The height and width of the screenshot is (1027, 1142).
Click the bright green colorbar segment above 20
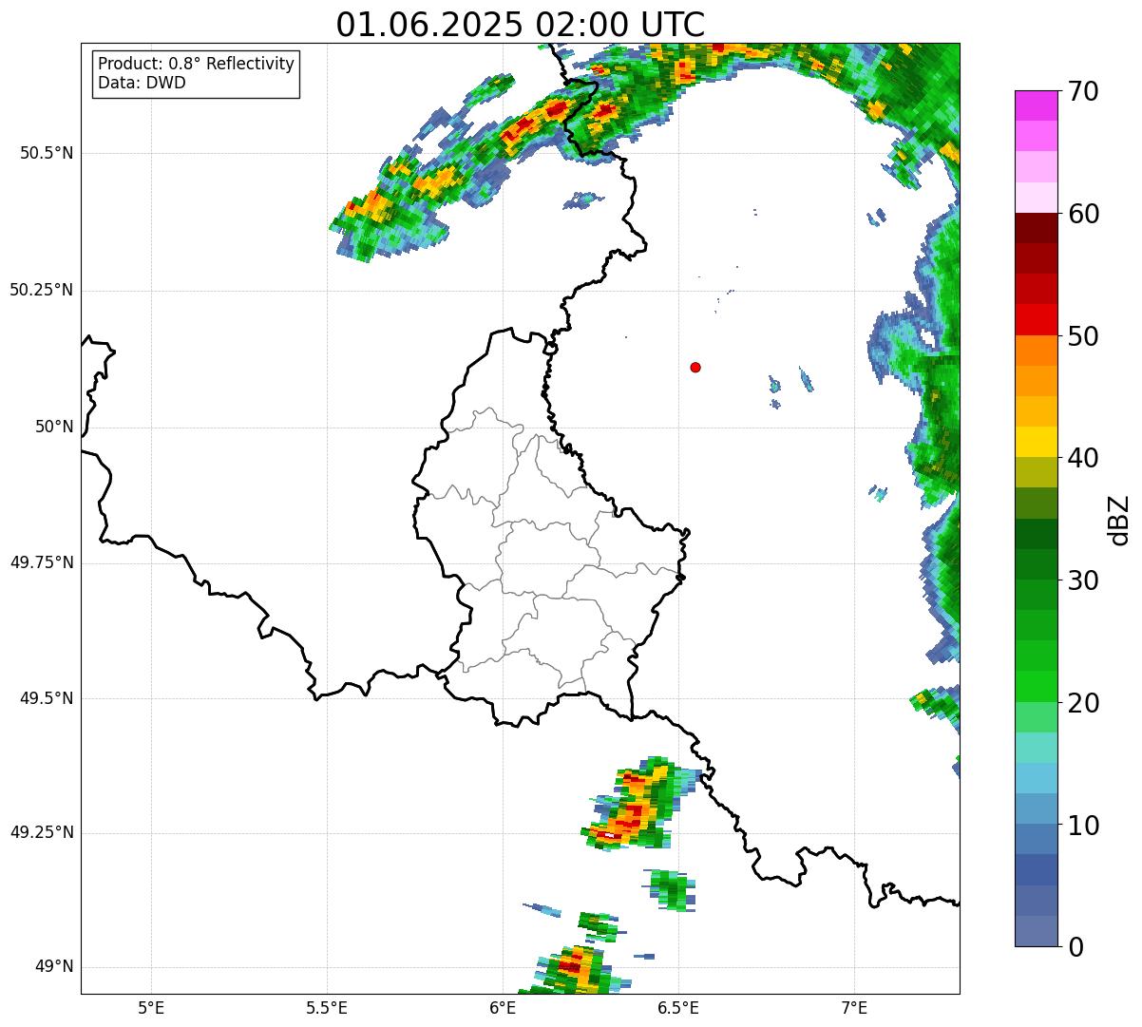pos(1036,686)
